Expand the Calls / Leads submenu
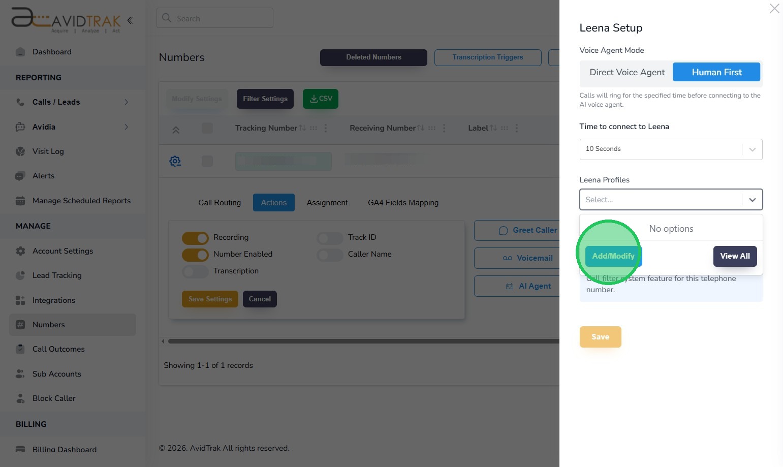783x467 pixels. tap(126, 102)
